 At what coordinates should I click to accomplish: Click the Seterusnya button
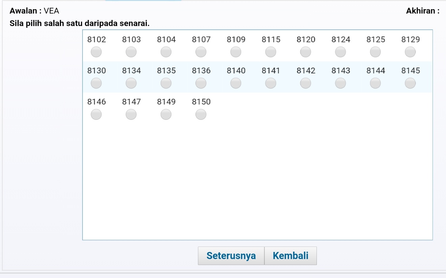231,256
